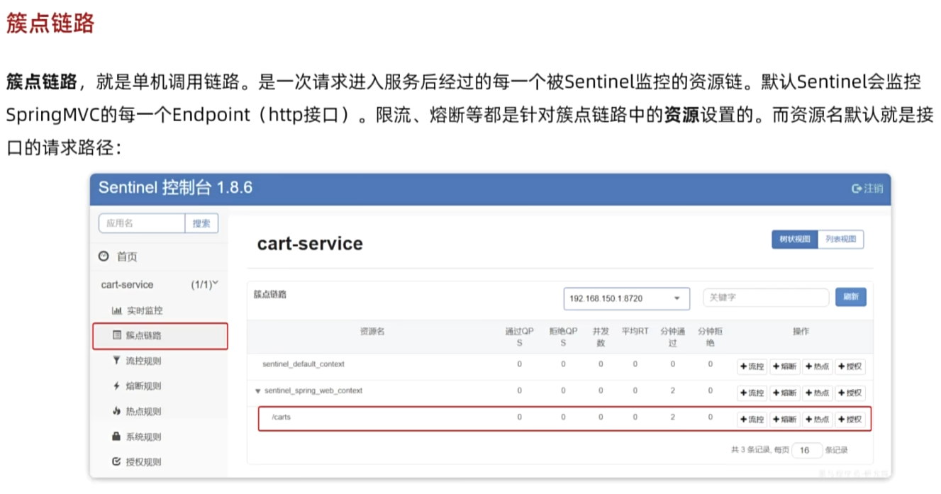941x494 pixels.
Task: Add 熔断 rule for sentinel_spring_web_context
Action: 784,393
